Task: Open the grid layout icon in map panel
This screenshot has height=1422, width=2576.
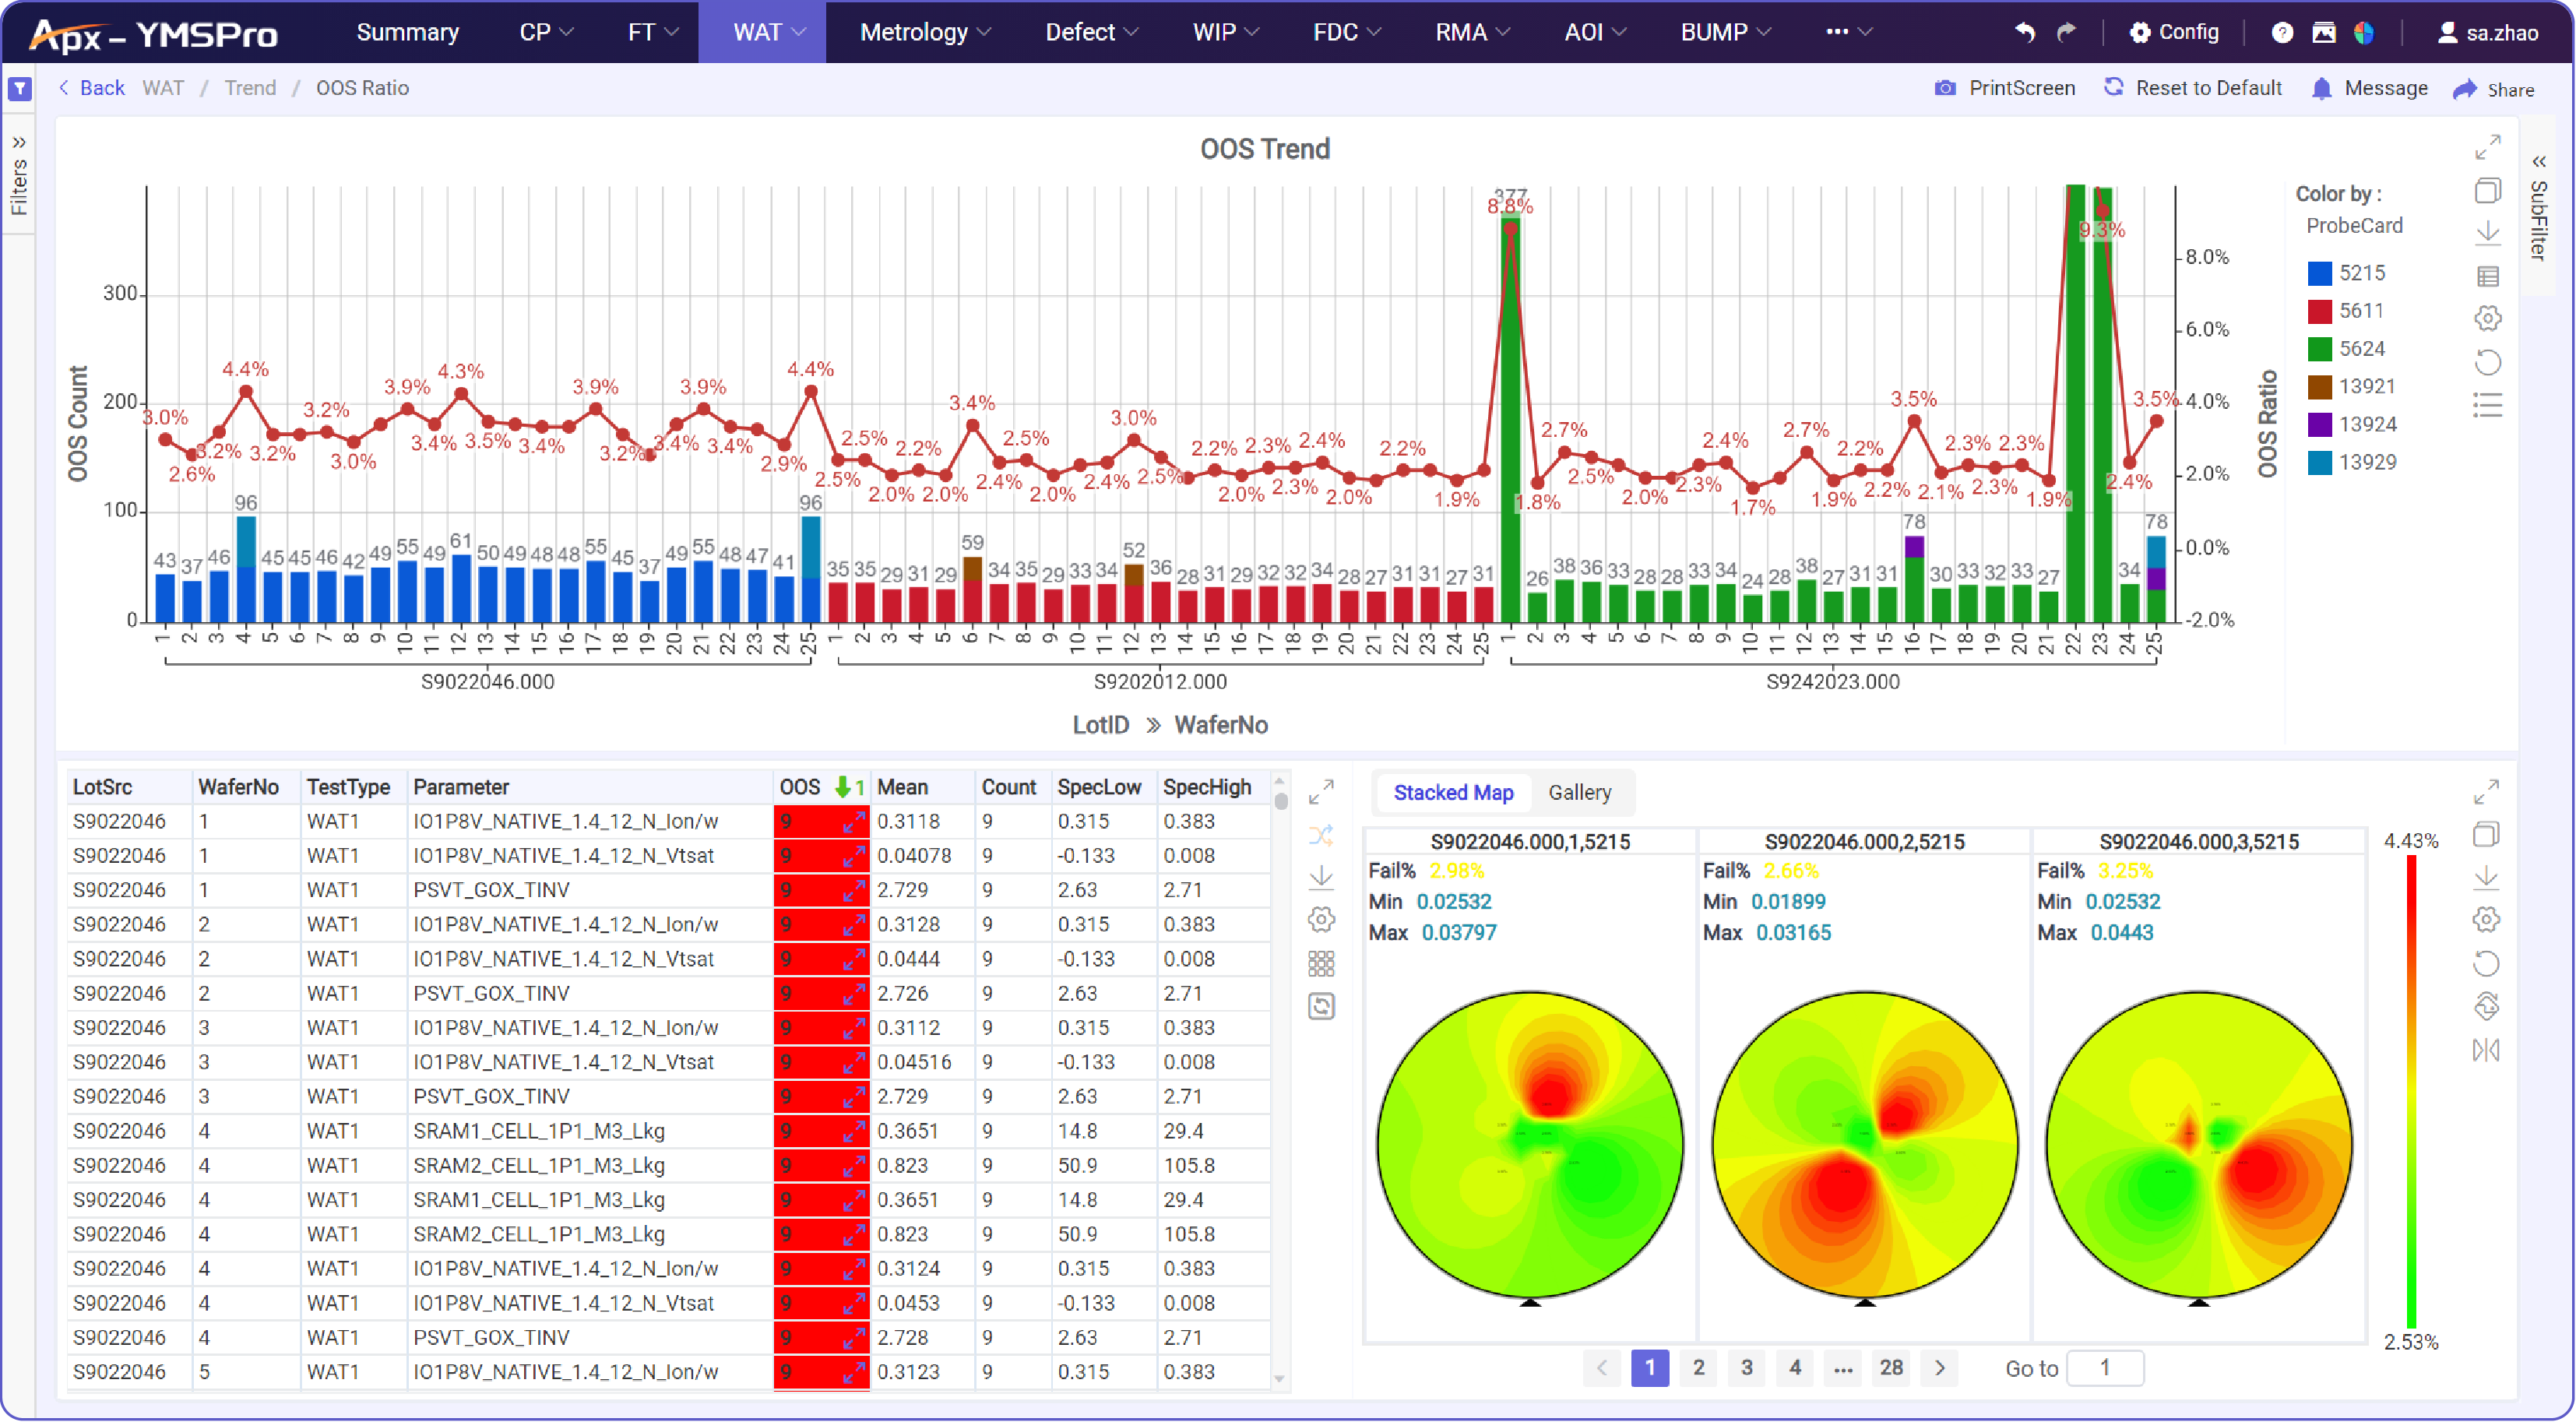Action: pyautogui.click(x=1322, y=962)
